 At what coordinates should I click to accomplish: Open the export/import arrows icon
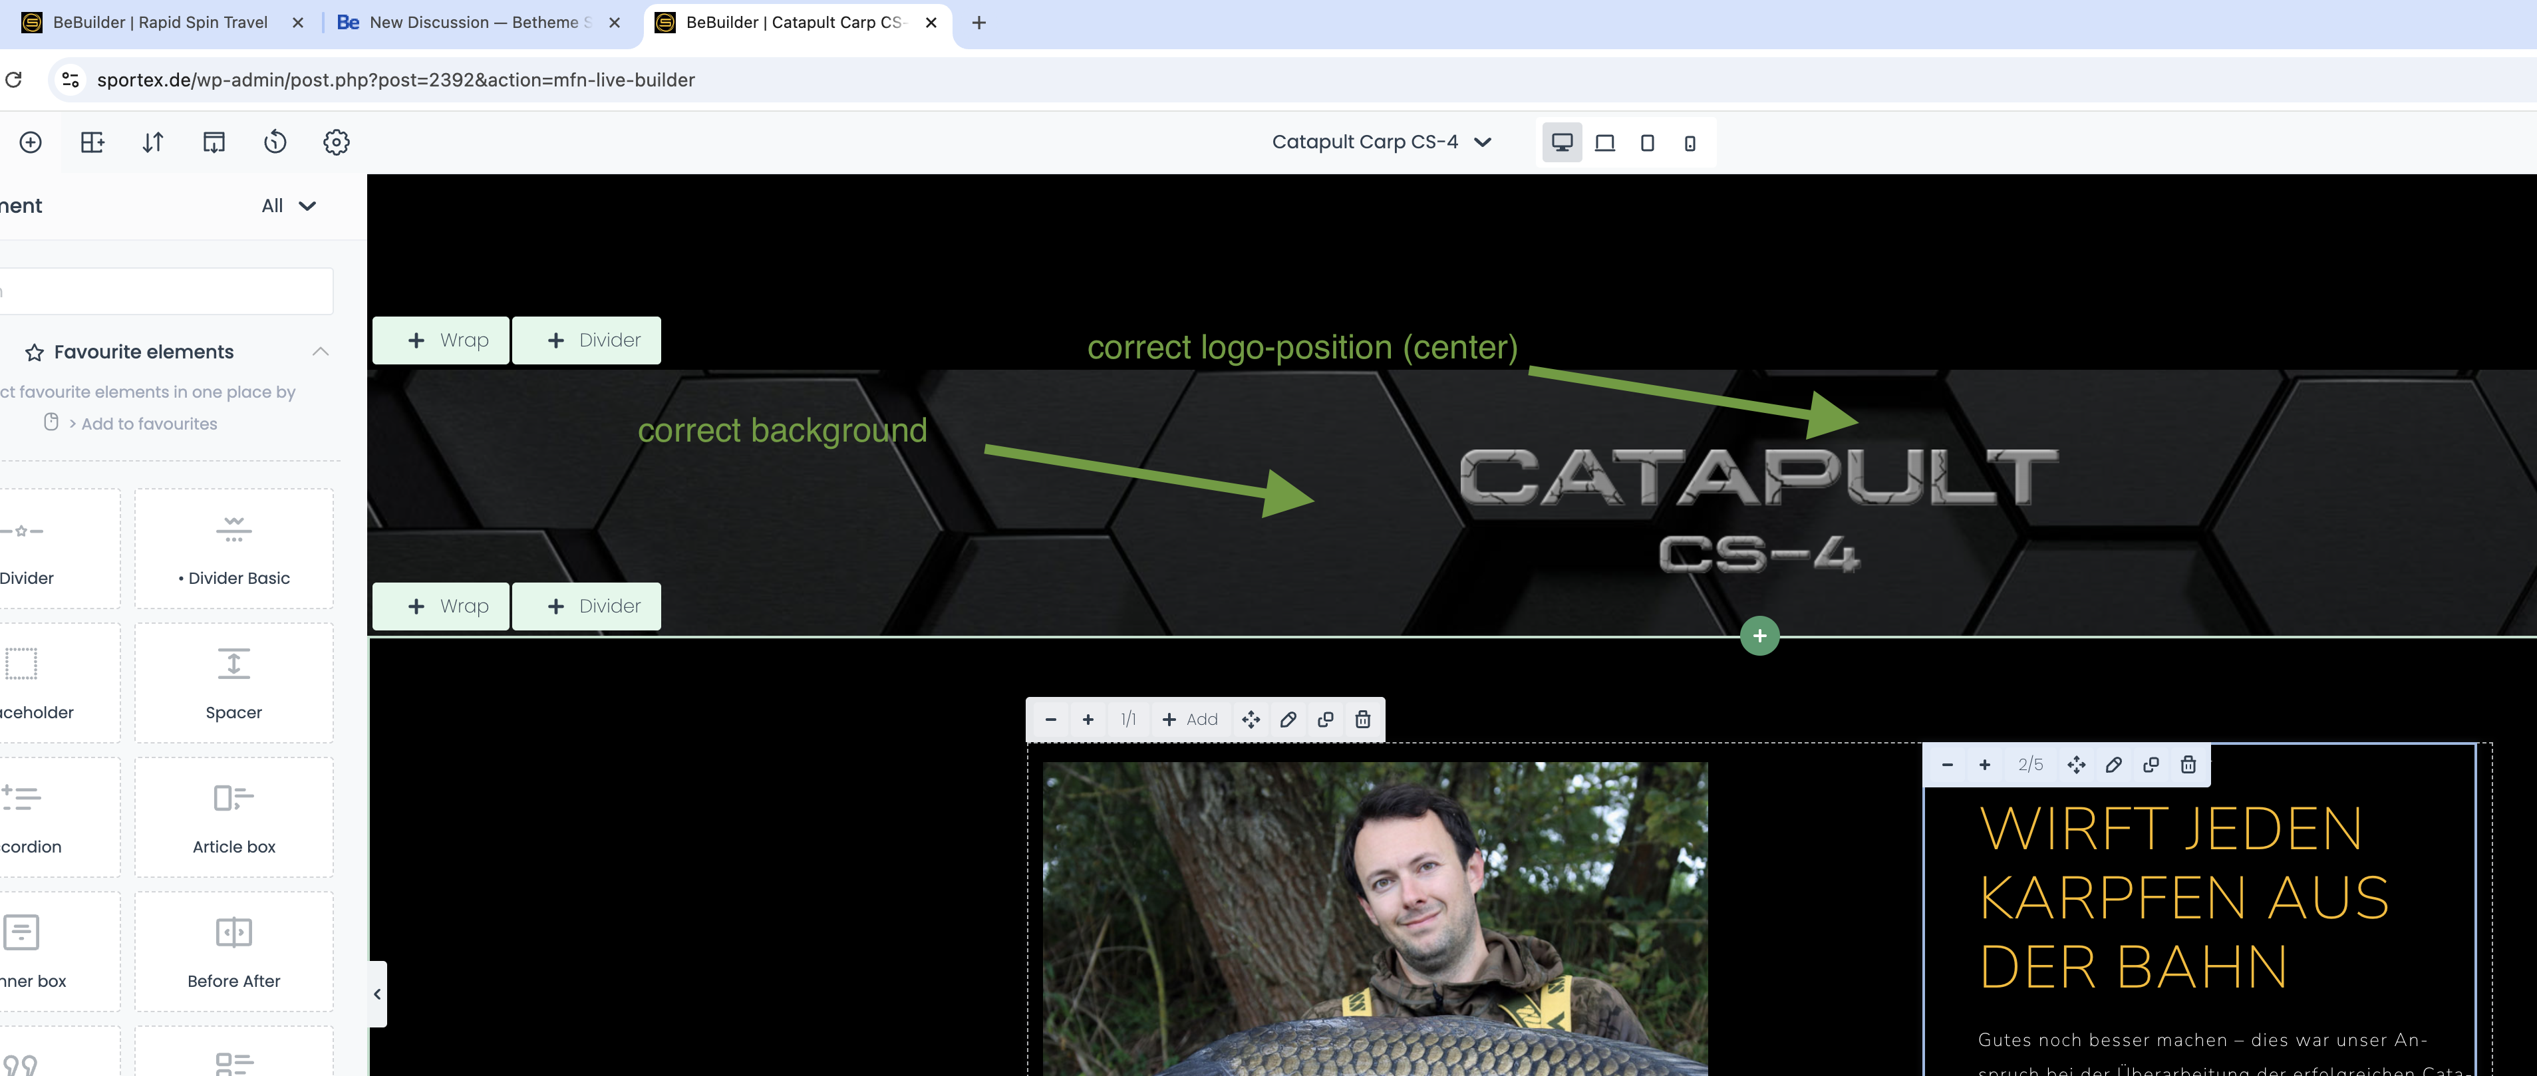pyautogui.click(x=152, y=142)
